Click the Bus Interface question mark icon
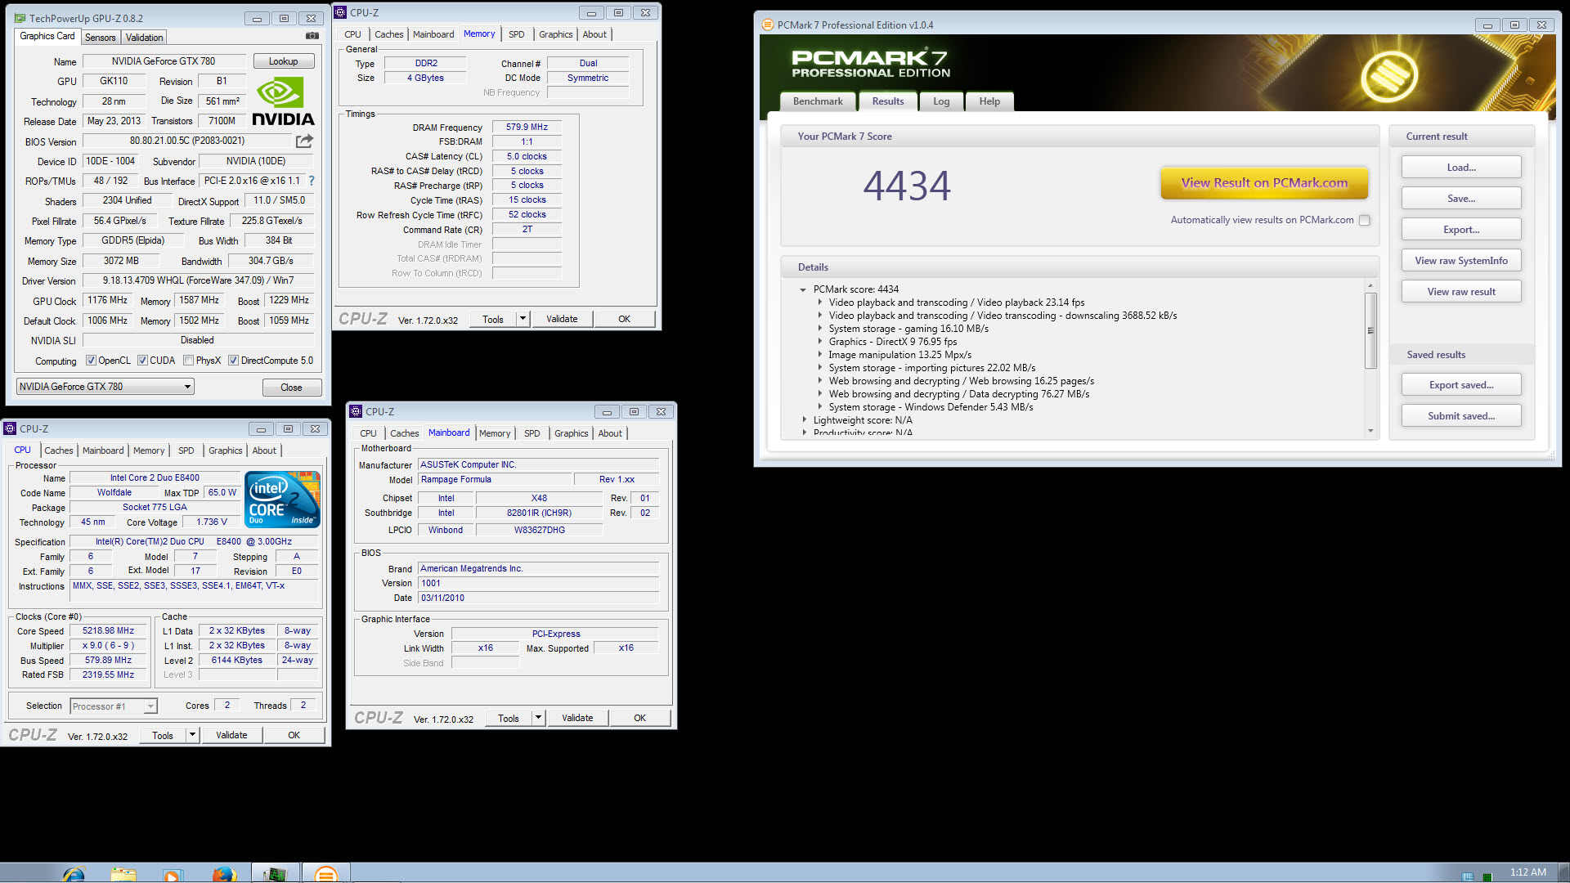The image size is (1570, 883). coord(311,181)
